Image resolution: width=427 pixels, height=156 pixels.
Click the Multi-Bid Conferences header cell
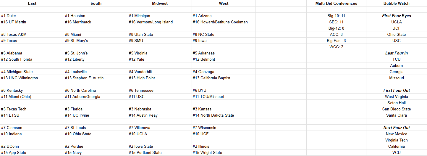[336, 3]
